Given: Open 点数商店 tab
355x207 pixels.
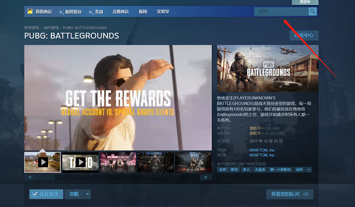Looking at the screenshot, I should coord(121,11).
